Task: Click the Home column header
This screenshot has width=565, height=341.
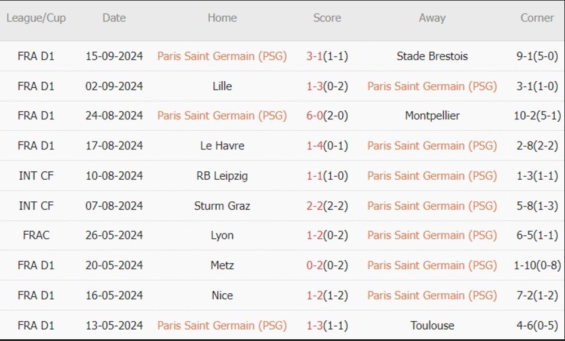Action: click(x=222, y=18)
